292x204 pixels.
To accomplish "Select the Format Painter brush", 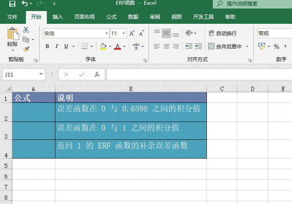I will (26, 49).
